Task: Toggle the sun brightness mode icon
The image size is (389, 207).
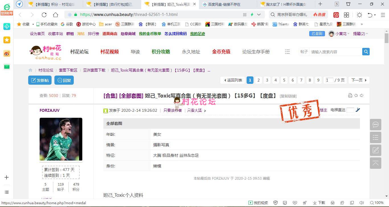Action: [359, 15]
